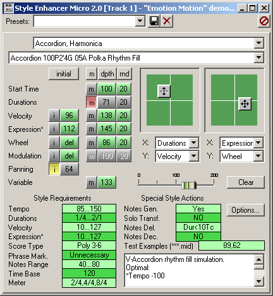Toggle the yellow Panning initial 'i' button
The image size is (273, 296).
tap(54, 169)
